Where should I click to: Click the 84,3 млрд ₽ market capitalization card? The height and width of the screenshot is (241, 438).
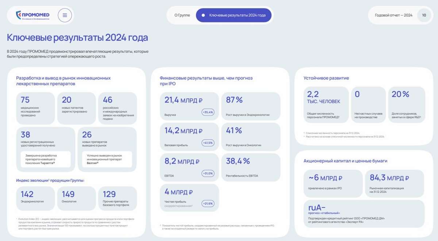pos(395,183)
